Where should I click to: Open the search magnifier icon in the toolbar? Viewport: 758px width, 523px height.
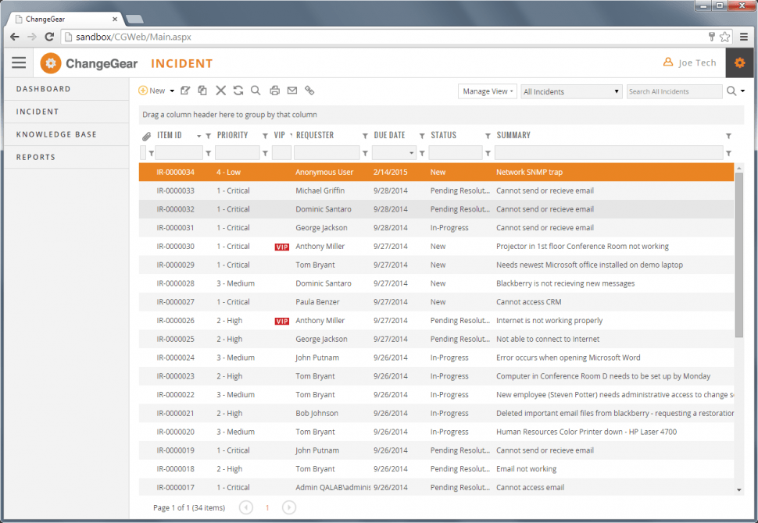[x=256, y=91]
